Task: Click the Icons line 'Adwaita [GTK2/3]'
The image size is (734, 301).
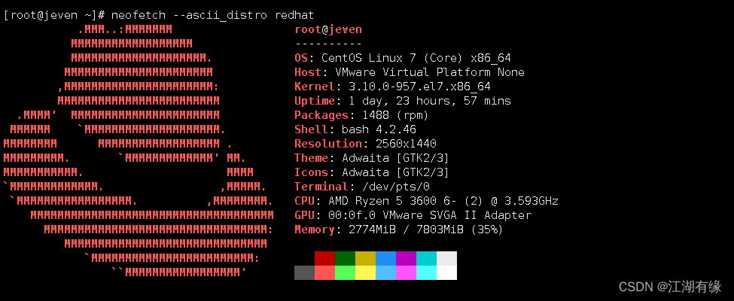Action: click(395, 173)
